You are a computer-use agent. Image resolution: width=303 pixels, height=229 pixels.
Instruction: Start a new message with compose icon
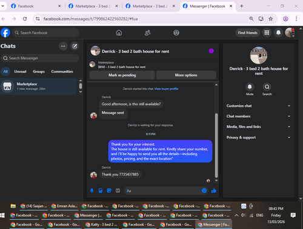(x=75, y=46)
